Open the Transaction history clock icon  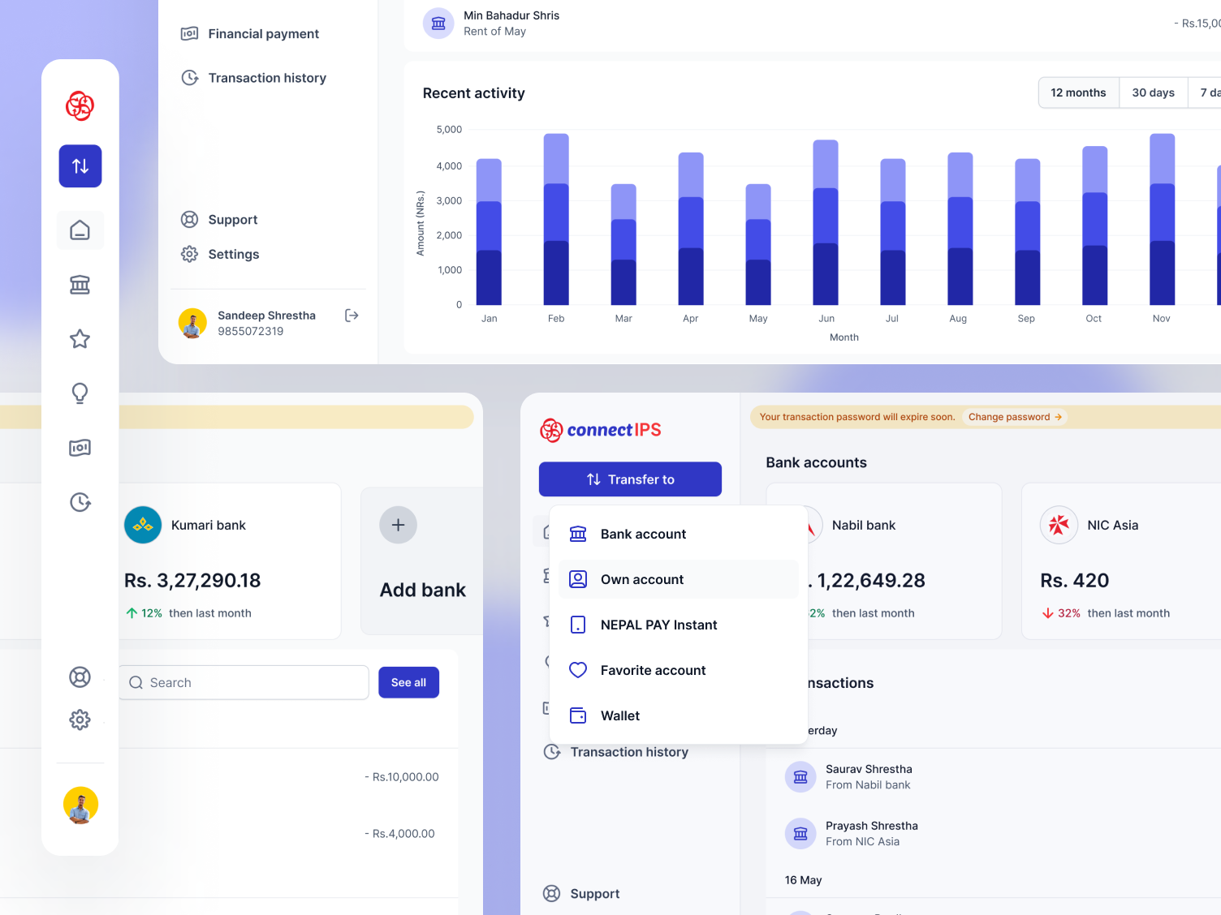coord(80,502)
